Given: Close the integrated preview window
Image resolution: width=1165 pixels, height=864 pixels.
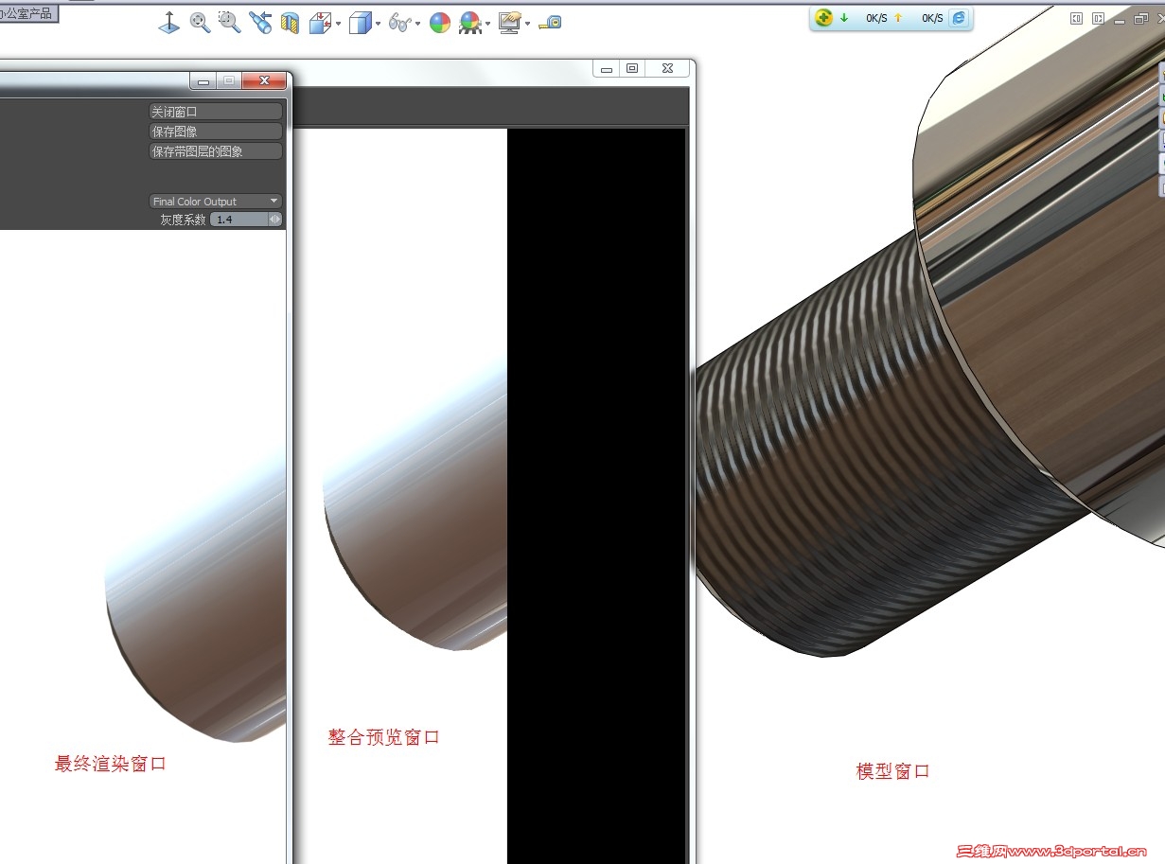Looking at the screenshot, I should point(668,69).
